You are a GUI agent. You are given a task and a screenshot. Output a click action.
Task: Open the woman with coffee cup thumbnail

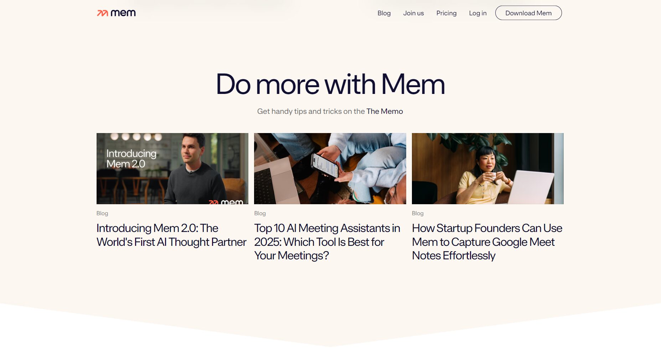tap(487, 168)
